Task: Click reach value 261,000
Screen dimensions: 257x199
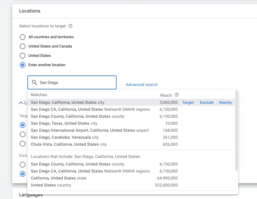Action: pyautogui.click(x=170, y=137)
